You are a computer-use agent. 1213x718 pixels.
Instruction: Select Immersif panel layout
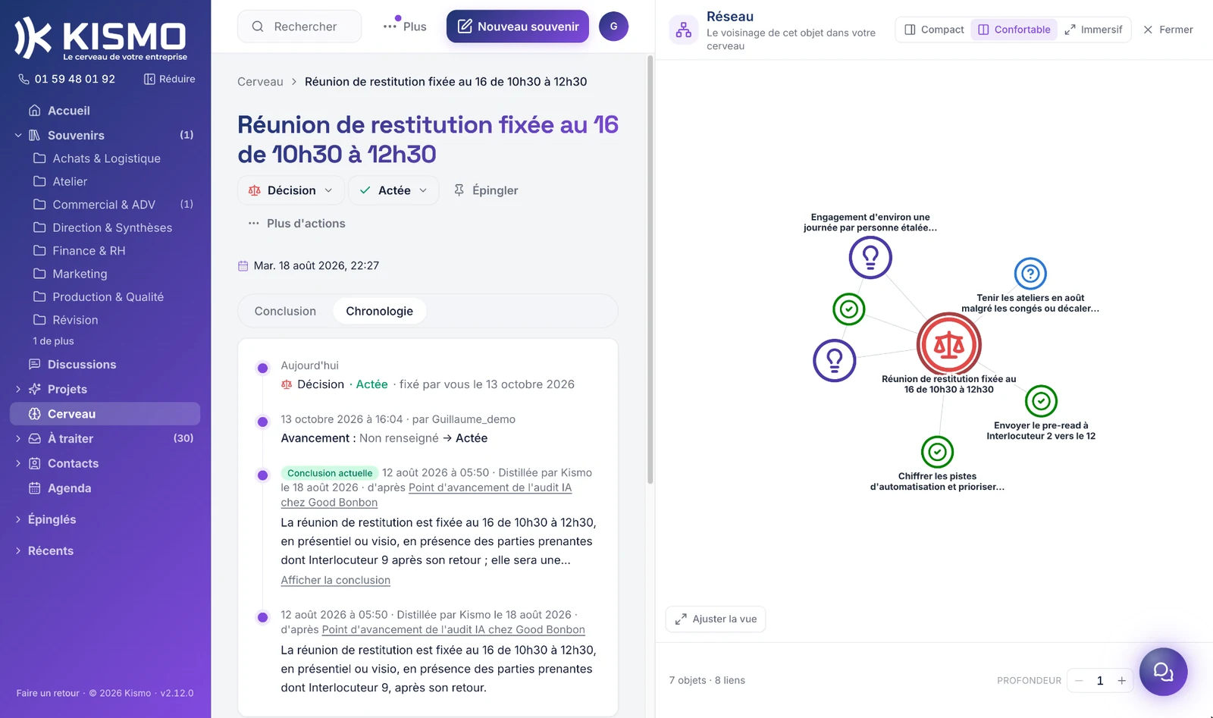[x=1093, y=30]
